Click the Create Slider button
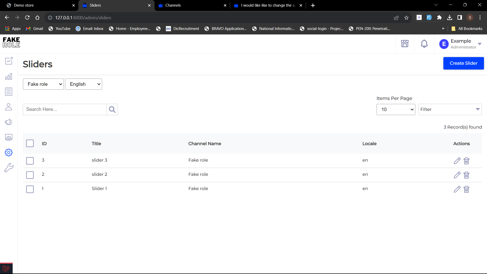Screen dimensions: 487x274 (x=463, y=63)
